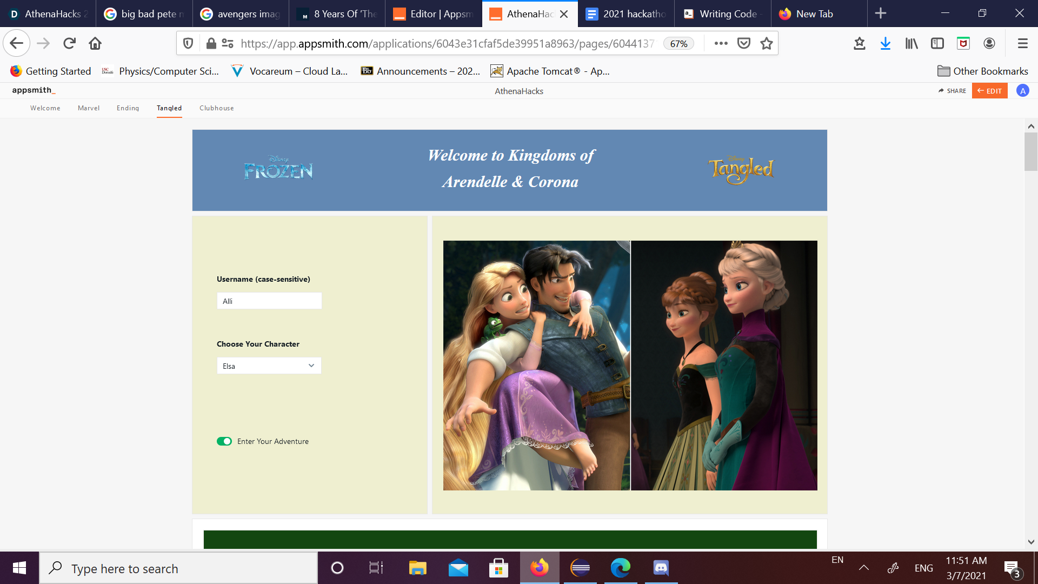
Task: Open the Firefox downloads arrow icon
Action: (885, 43)
